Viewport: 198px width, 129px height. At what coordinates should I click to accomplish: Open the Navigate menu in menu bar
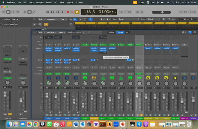point(40,2)
